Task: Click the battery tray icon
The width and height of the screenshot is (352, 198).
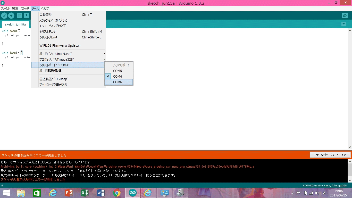Action: click(x=305, y=193)
